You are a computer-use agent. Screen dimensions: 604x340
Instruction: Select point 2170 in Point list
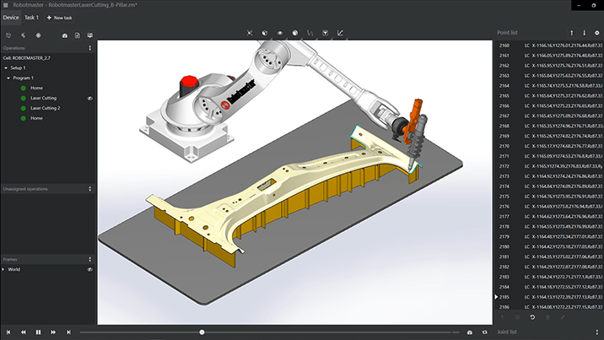click(x=549, y=146)
